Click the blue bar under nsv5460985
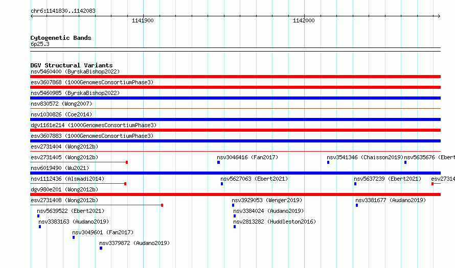Image resolution: width=455 pixels, height=268 pixels. coord(235,98)
